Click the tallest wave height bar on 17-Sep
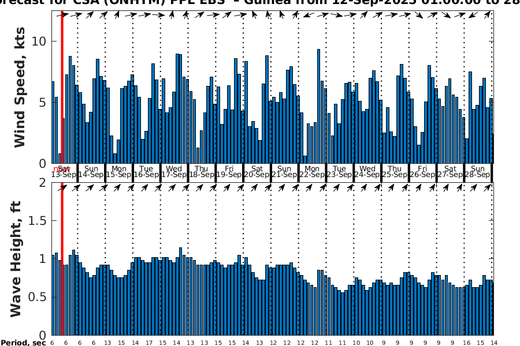Viewport: 520px width, 346px height. point(180,291)
